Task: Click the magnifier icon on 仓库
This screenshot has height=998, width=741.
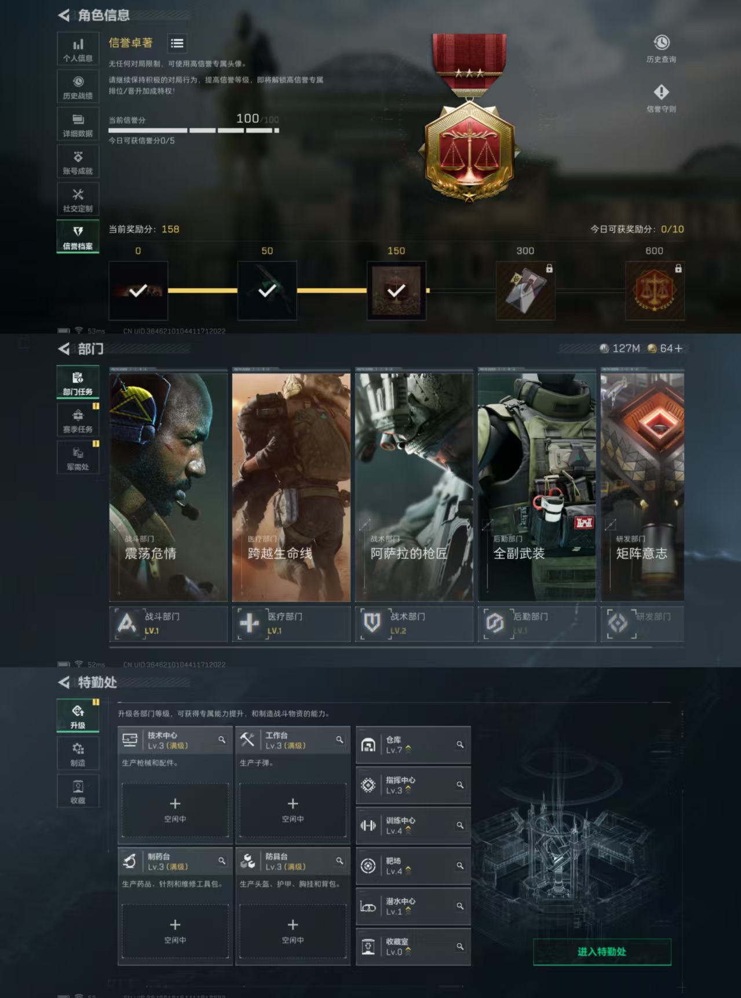Action: [459, 745]
